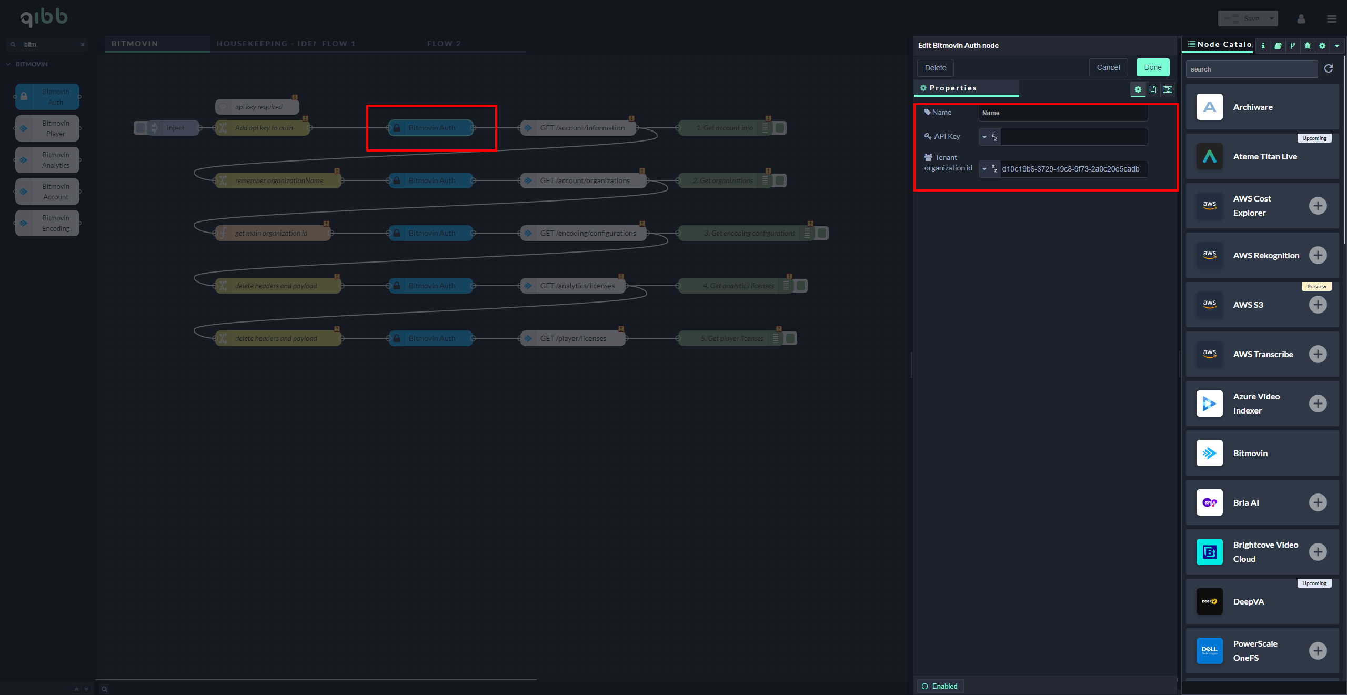The image size is (1347, 695).
Task: Click the Cancel button
Action: coord(1108,67)
